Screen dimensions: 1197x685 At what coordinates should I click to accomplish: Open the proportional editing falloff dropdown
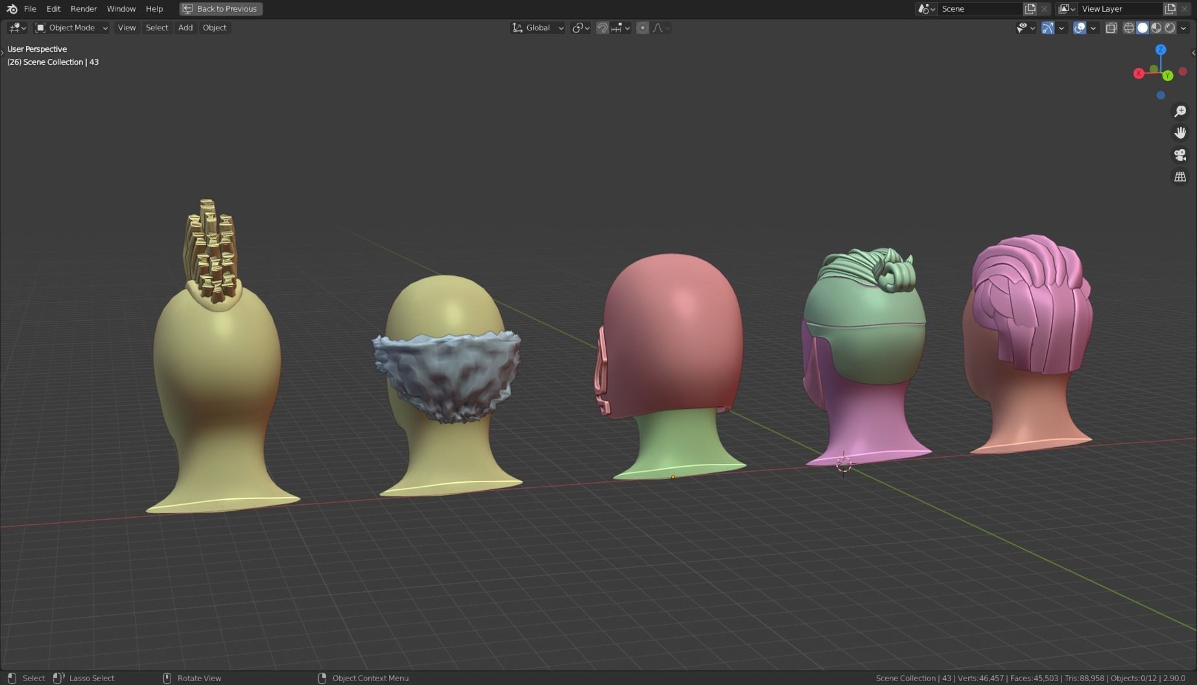(x=661, y=28)
